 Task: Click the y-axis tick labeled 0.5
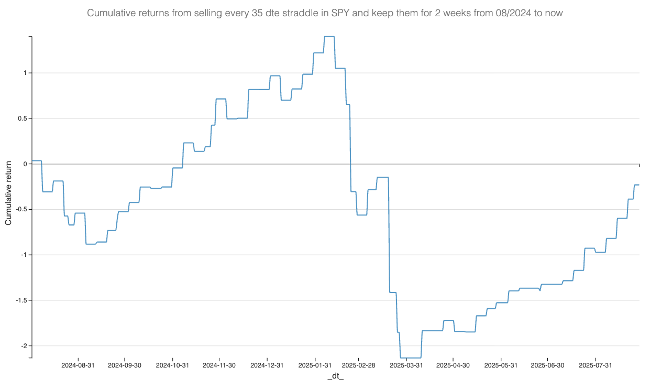pyautogui.click(x=22, y=118)
